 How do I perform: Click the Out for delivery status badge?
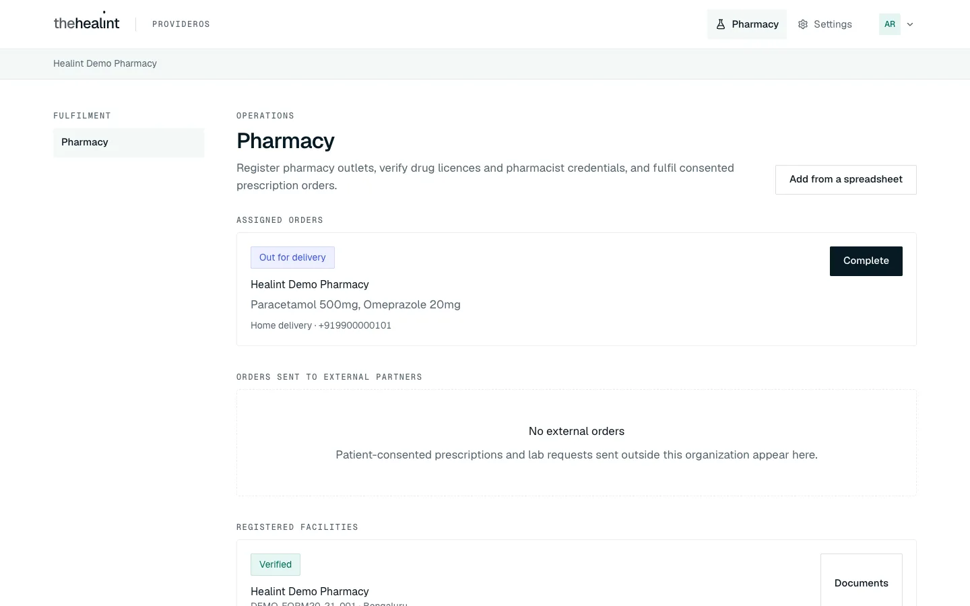[292, 257]
